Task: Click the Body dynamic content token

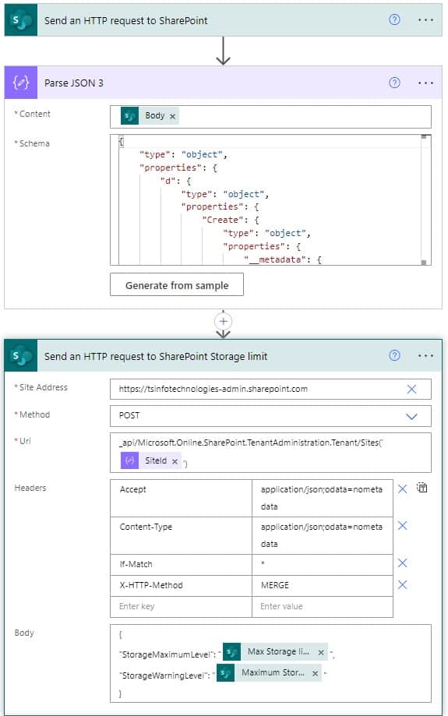Action: tap(150, 116)
